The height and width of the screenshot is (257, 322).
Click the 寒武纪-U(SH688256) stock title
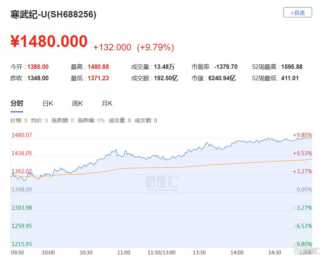(x=53, y=14)
